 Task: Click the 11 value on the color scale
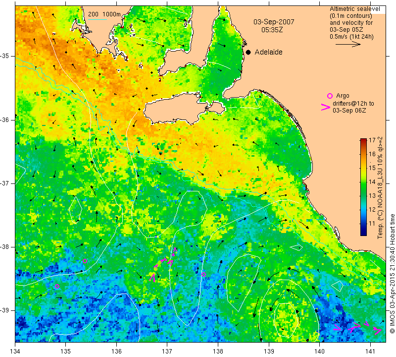pyautogui.click(x=372, y=224)
